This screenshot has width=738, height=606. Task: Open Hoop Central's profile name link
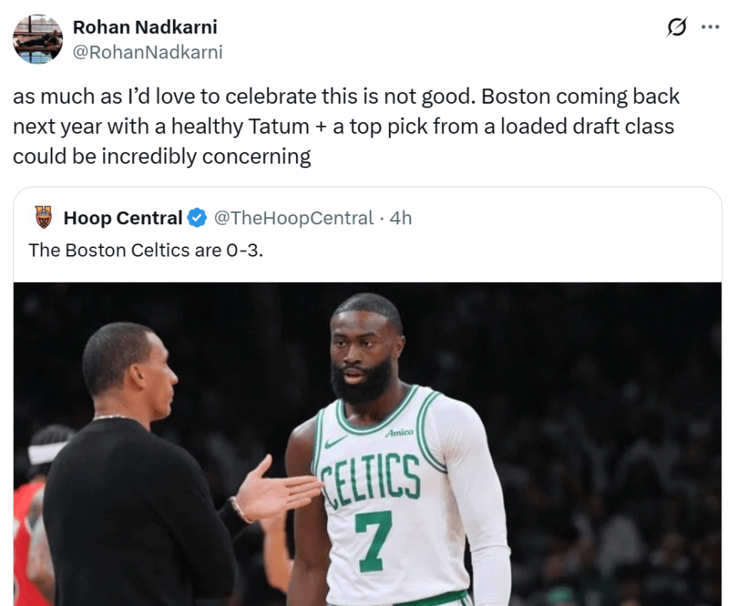(x=123, y=218)
